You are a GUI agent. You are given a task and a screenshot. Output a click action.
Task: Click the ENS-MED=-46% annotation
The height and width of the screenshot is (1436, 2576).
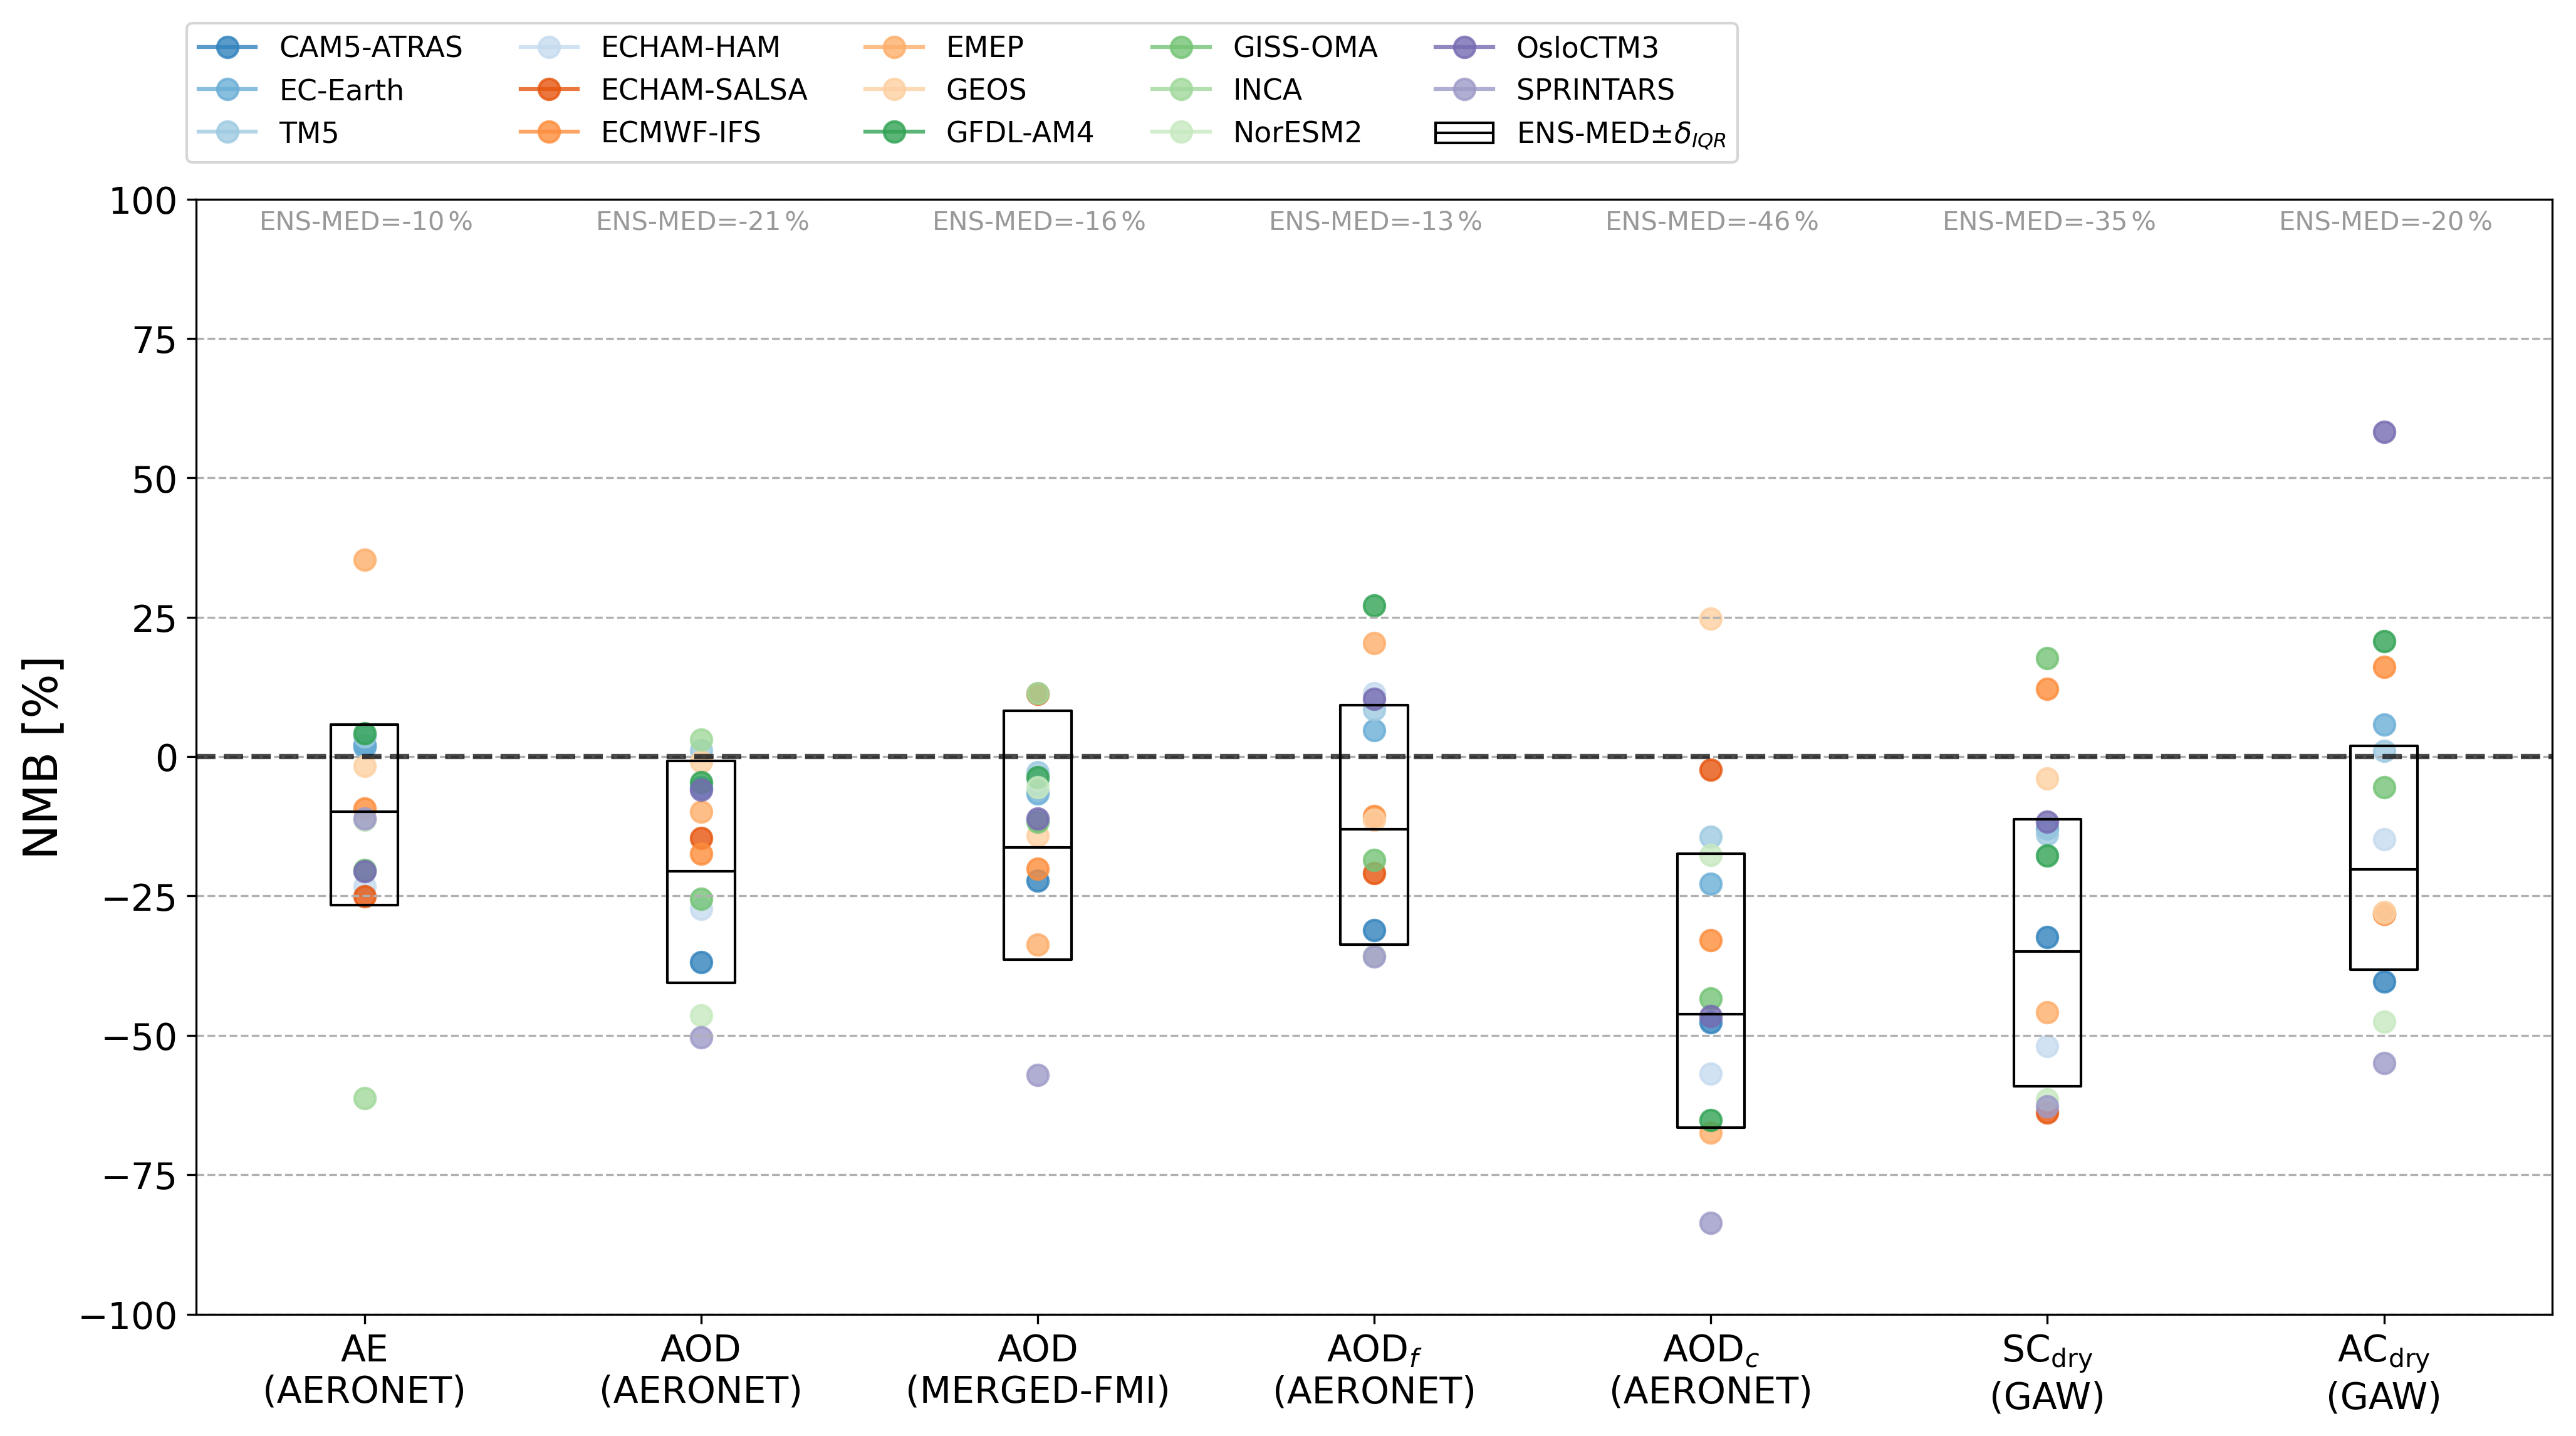coord(1711,222)
